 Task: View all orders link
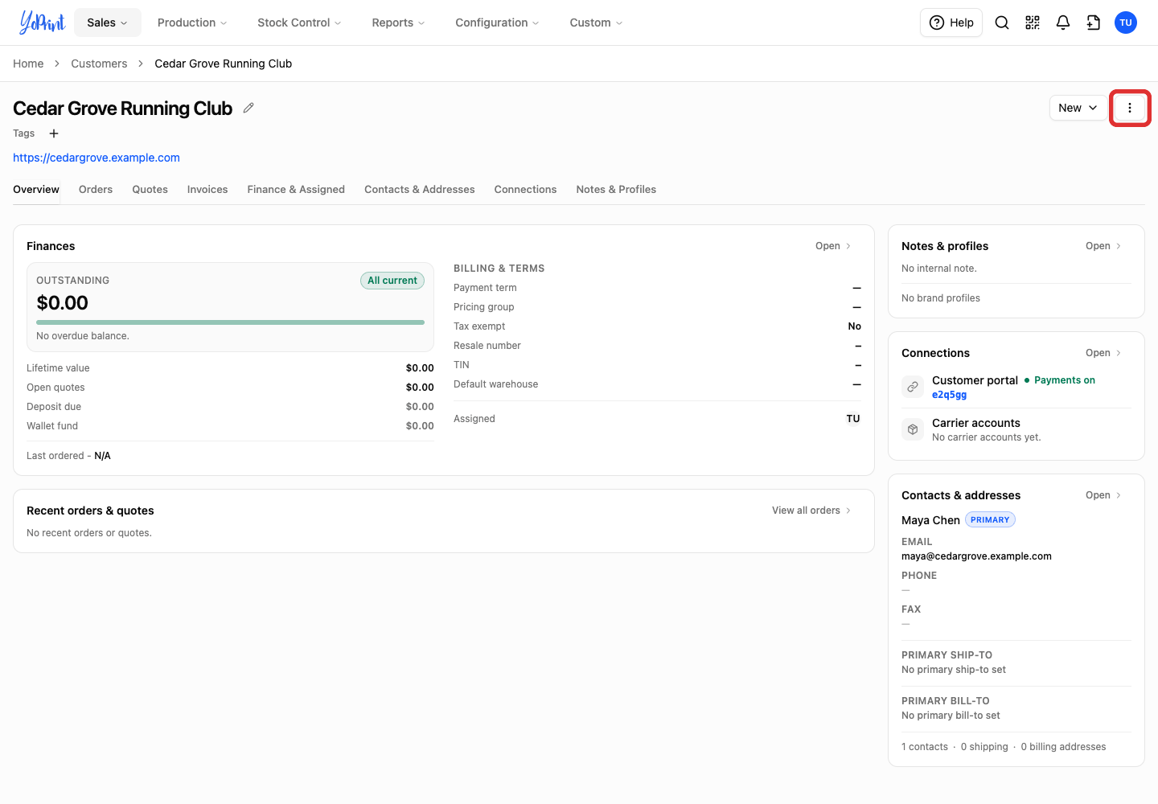[811, 511]
